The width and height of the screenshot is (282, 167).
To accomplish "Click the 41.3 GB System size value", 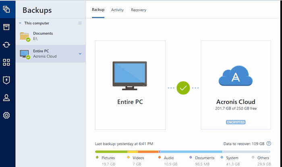I will point(233,164).
